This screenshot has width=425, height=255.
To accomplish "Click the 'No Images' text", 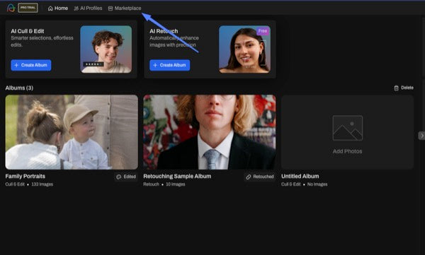I will (x=317, y=184).
